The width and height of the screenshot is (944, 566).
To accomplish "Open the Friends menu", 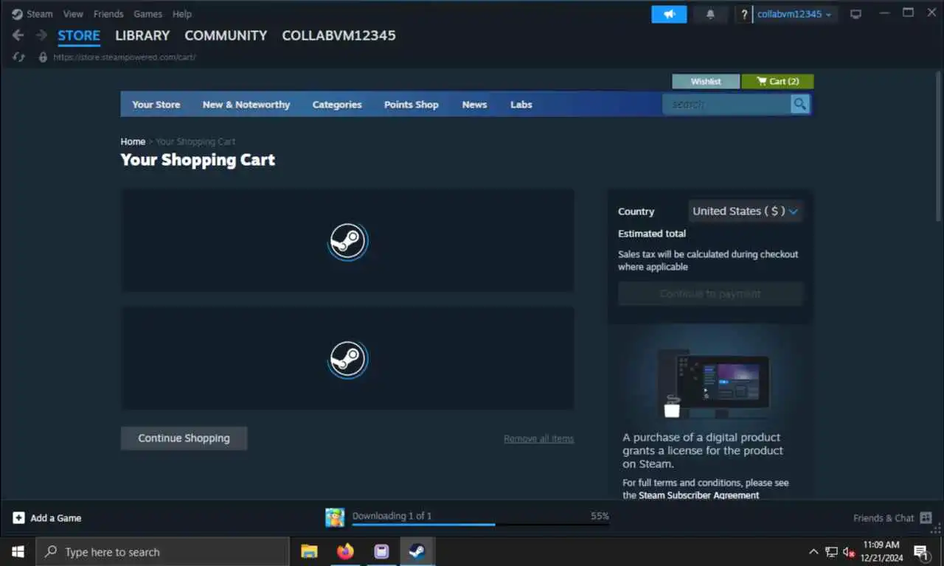I will [108, 14].
